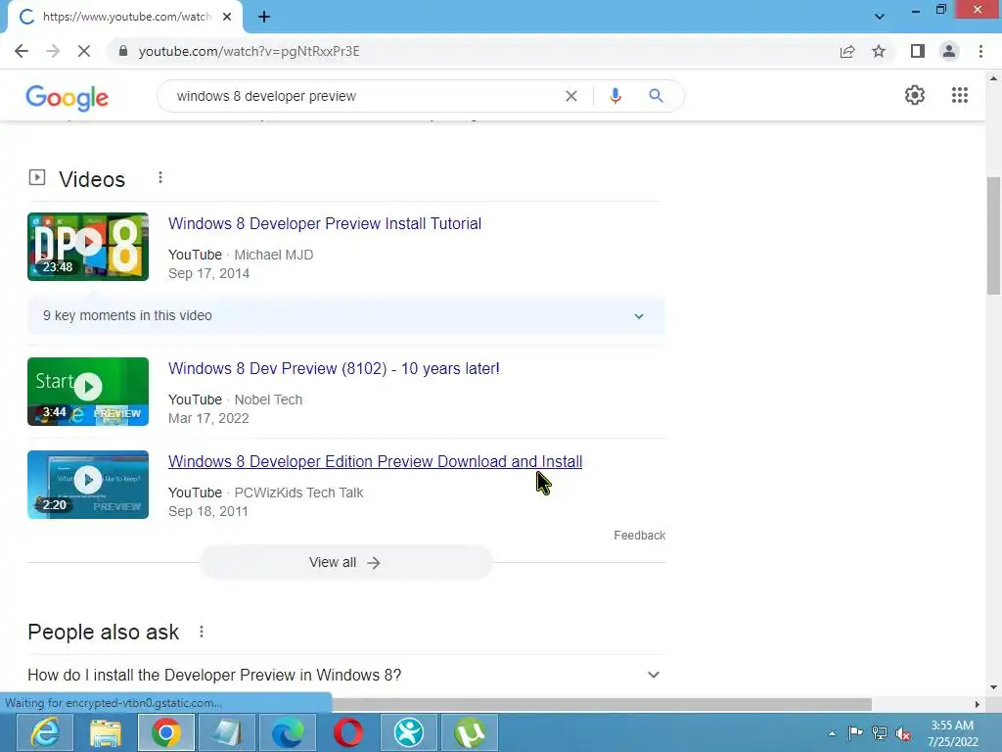Open Windows 8 Developer Preview Install Tutorial
1002x752 pixels.
325,224
